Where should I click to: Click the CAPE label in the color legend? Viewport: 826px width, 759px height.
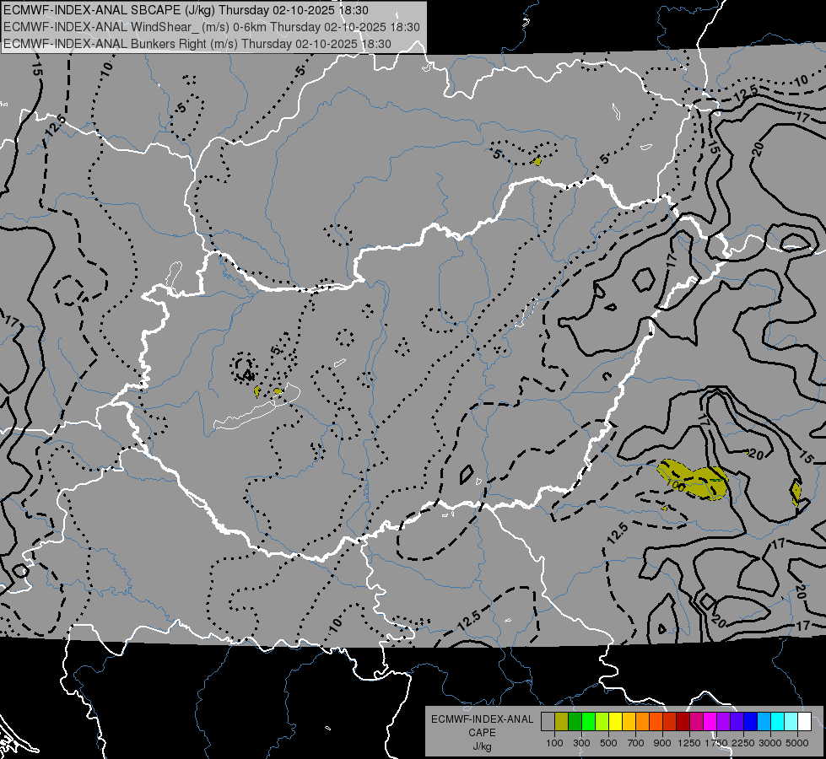click(x=482, y=733)
